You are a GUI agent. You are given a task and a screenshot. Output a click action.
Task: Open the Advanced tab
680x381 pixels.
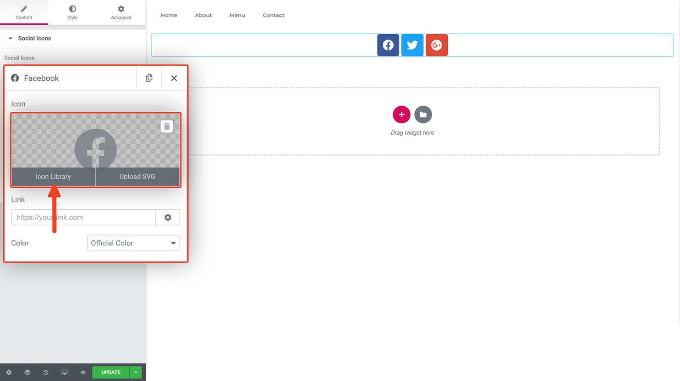coord(121,12)
